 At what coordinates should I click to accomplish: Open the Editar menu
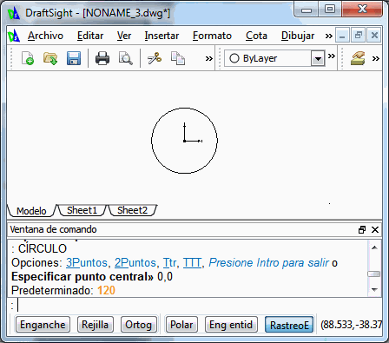(90, 36)
